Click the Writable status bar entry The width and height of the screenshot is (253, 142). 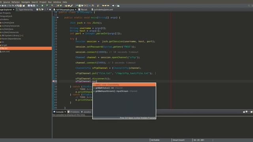coord(155,140)
